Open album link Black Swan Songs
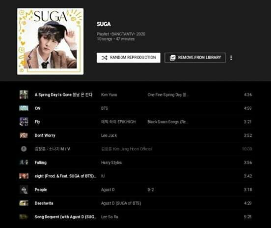The image size is (271, 228). [168, 122]
